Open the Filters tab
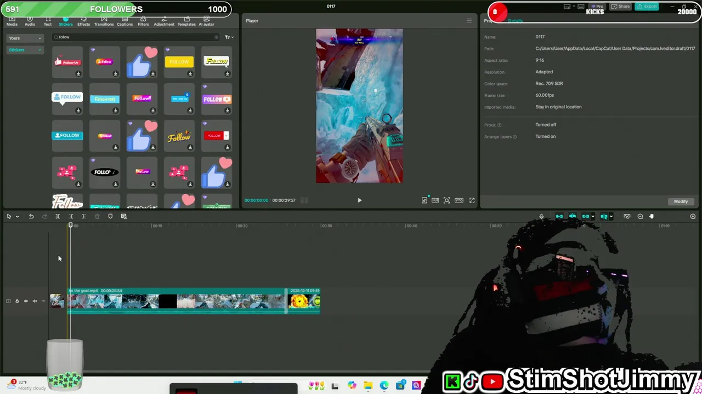 point(143,22)
